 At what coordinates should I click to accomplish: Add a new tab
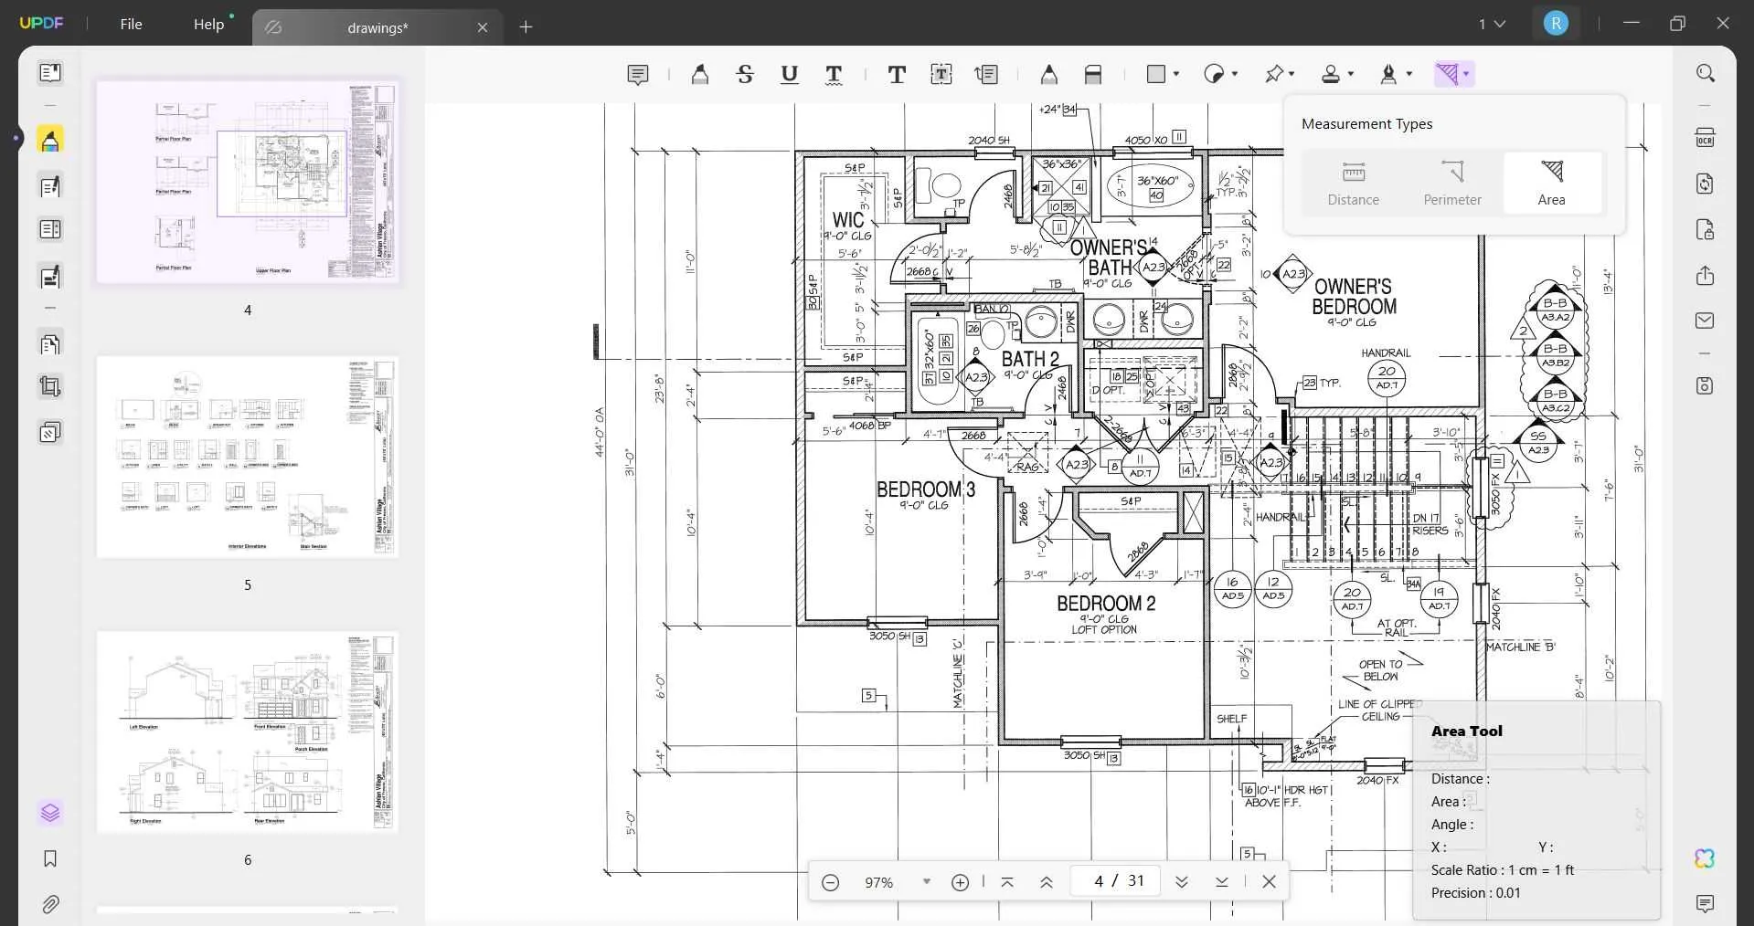526,27
